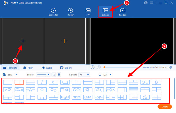Choose the pentagon center template

pyautogui.click(x=42, y=90)
